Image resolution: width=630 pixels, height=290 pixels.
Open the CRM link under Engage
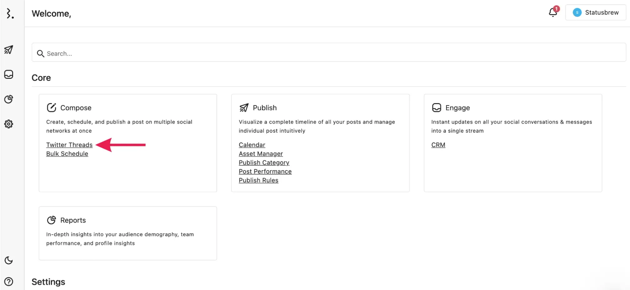pyautogui.click(x=438, y=145)
